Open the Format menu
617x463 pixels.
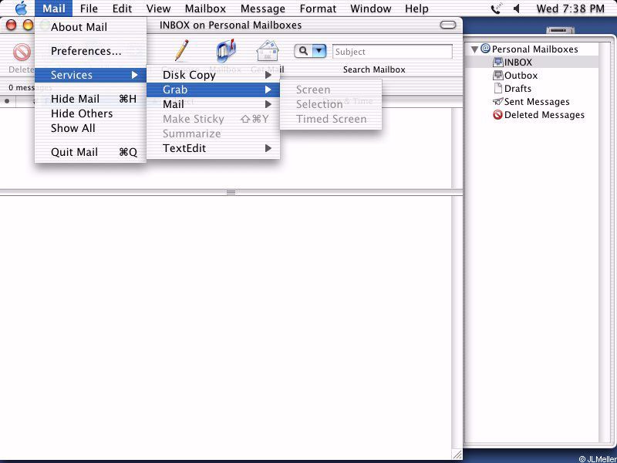pos(318,8)
